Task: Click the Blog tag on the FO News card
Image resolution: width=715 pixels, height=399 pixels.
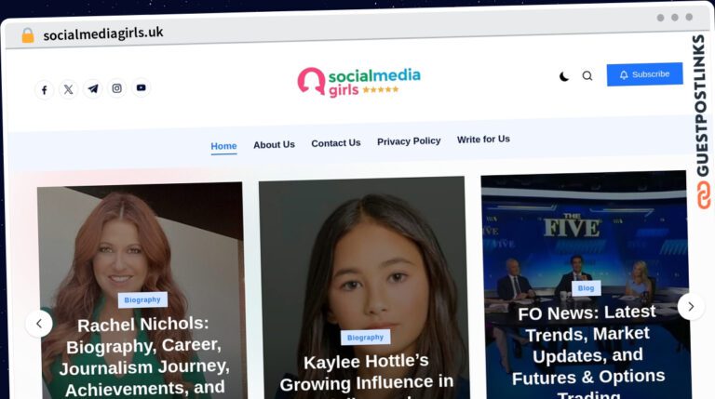Action: [586, 288]
